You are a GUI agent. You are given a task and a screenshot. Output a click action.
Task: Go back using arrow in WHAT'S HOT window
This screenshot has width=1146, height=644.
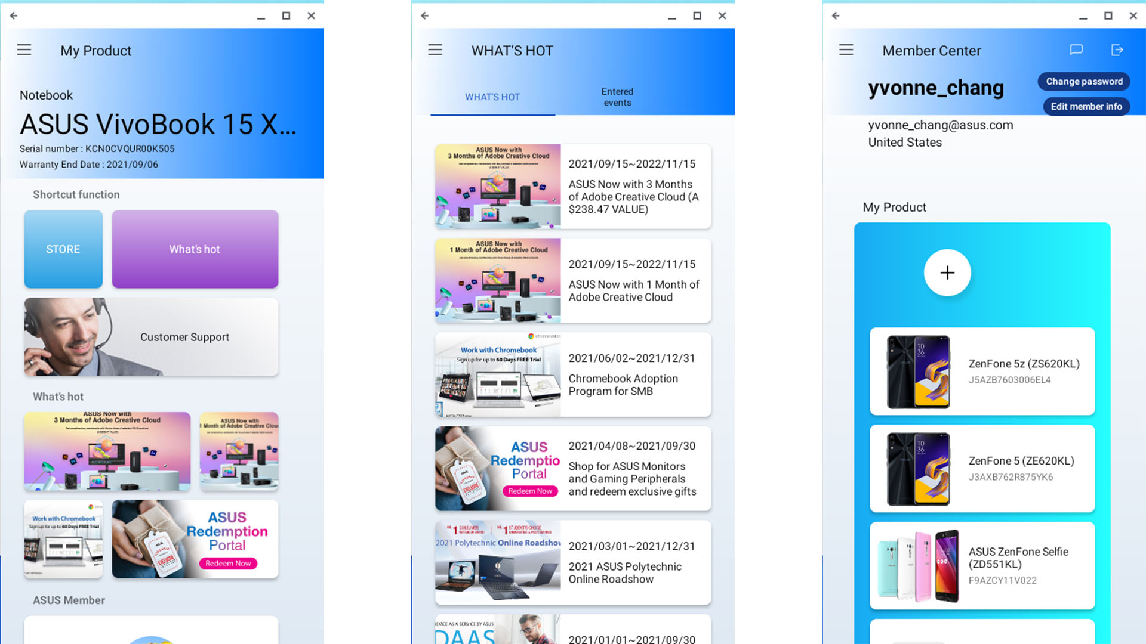pyautogui.click(x=424, y=16)
